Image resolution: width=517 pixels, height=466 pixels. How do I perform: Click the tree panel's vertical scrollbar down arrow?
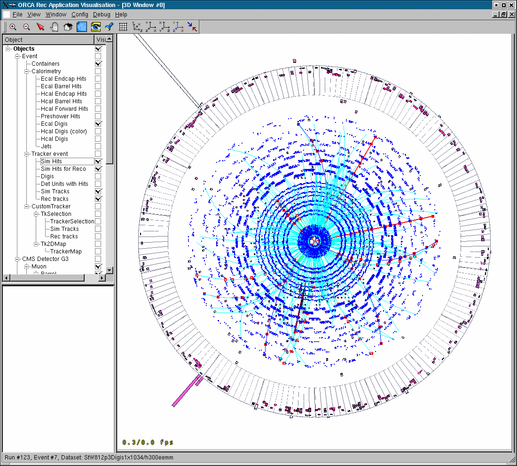click(110, 270)
